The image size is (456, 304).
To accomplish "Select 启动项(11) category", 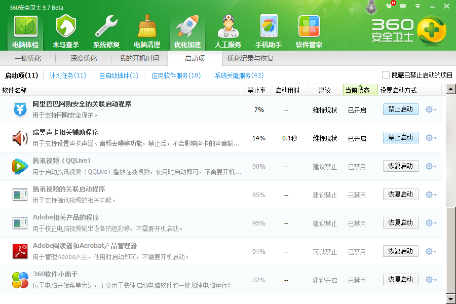I will [x=22, y=75].
